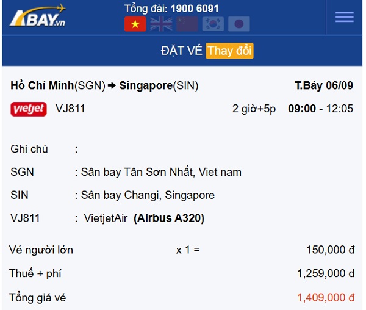
Task: Click flight number VJ811 beside Vietjet logo
Action: (70, 109)
